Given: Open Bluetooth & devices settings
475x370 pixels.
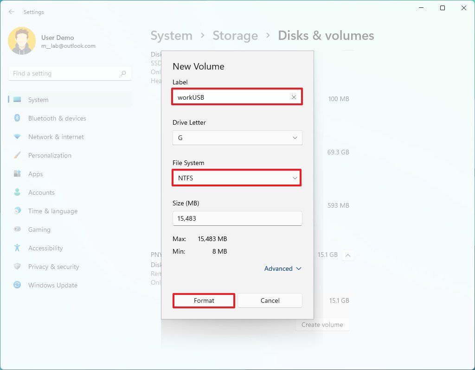Looking at the screenshot, I should [x=56, y=118].
